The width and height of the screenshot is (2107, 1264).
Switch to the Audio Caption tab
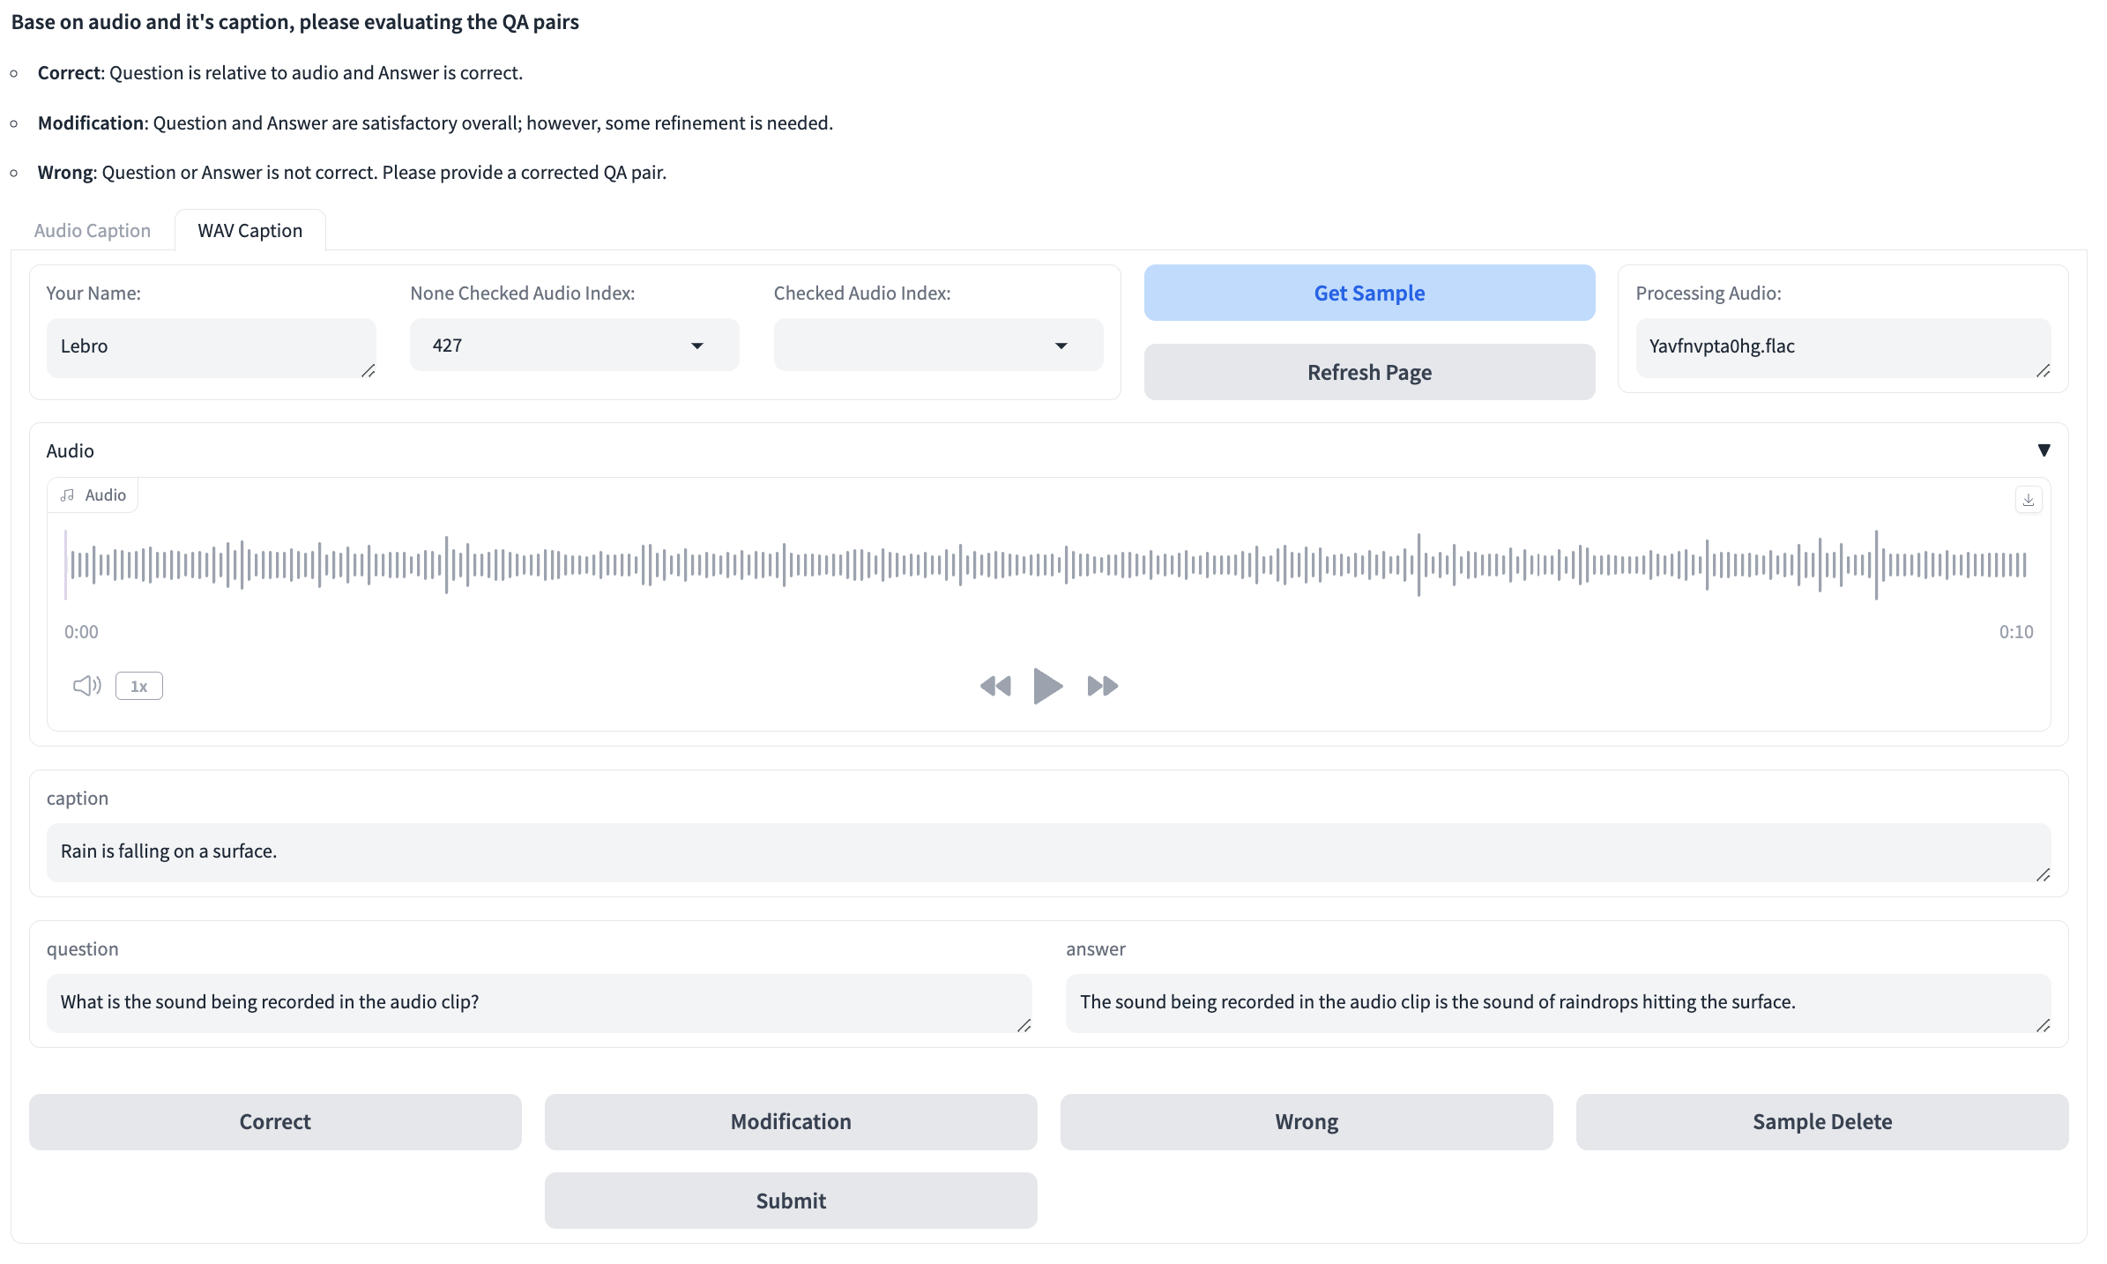pyautogui.click(x=93, y=231)
